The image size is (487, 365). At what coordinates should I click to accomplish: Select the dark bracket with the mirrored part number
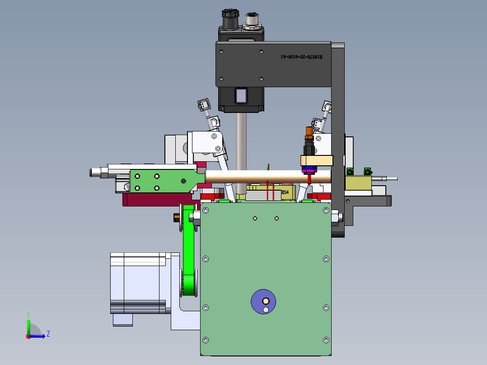point(273,64)
